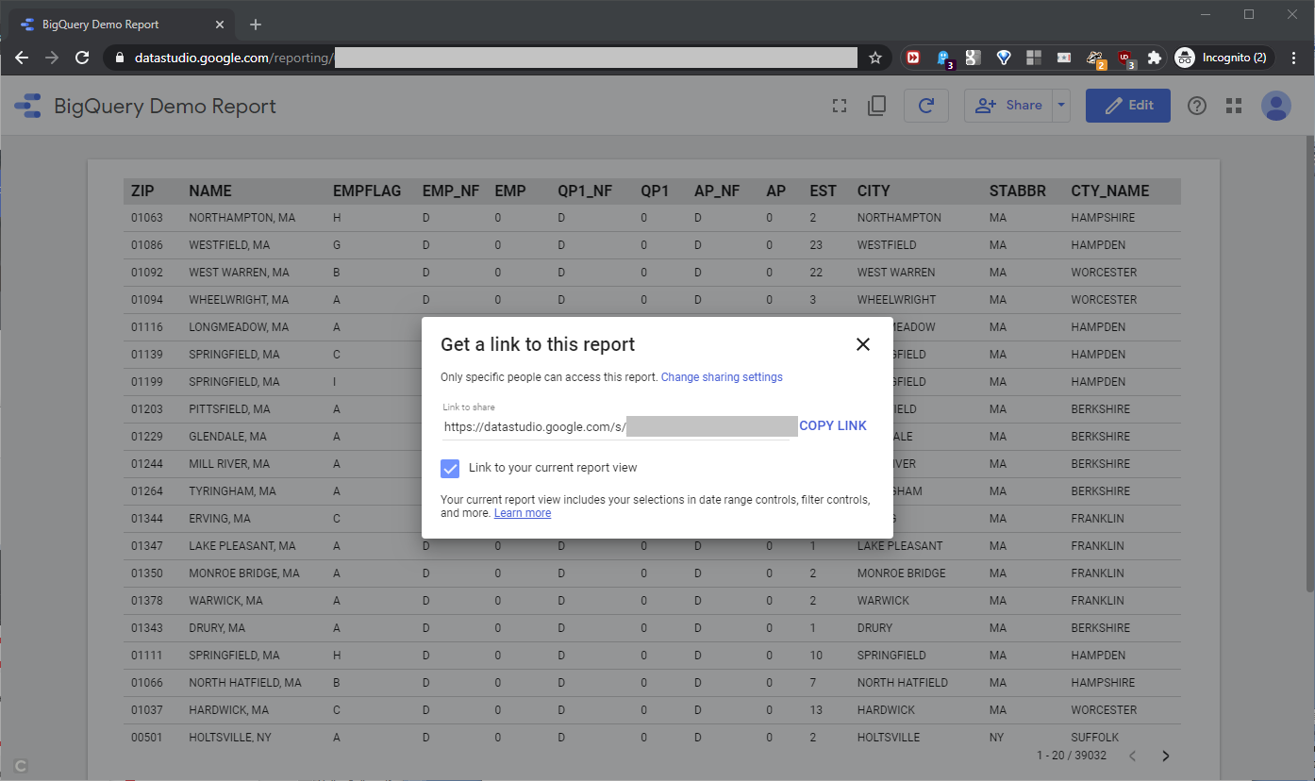Go back in browser history
Viewport: 1315px width, 781px height.
point(22,58)
